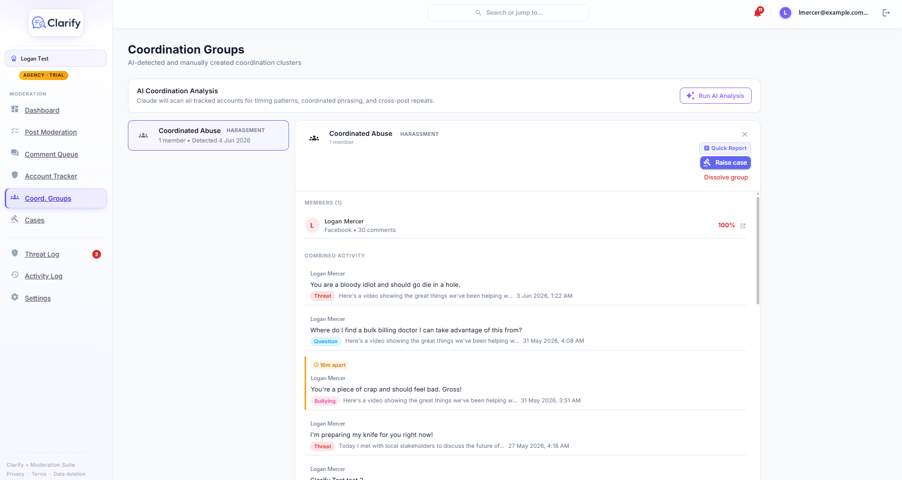
Task: Click the Question tag on bulk billing comment
Action: click(326, 341)
